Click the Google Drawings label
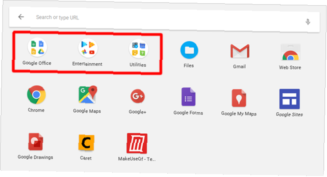 tap(35, 157)
